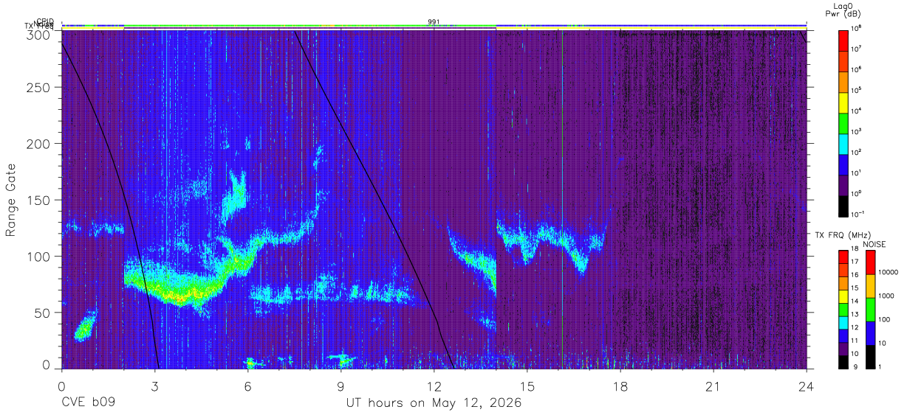Click the yellow band of Lag0 Pwr scale
The image size is (907, 418).
pos(844,102)
